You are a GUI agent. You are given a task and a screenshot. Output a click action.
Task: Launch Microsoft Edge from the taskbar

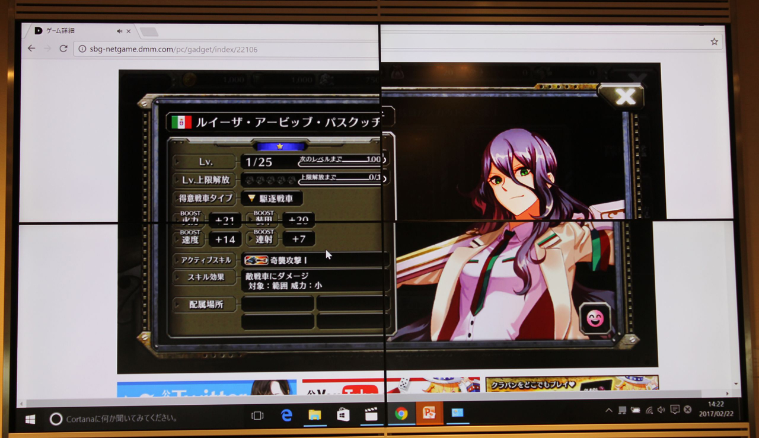(286, 416)
